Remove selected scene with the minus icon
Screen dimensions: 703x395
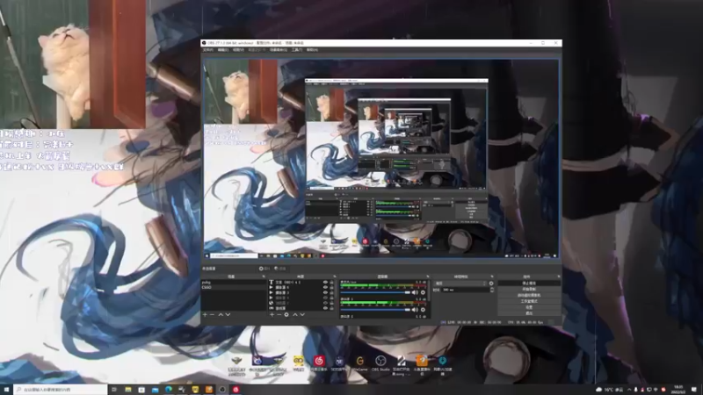pyautogui.click(x=212, y=315)
